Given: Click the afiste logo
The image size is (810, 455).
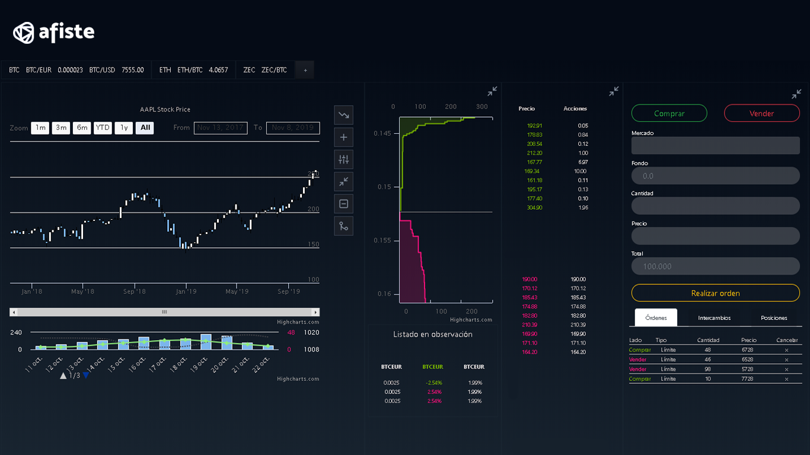Looking at the screenshot, I should (54, 33).
